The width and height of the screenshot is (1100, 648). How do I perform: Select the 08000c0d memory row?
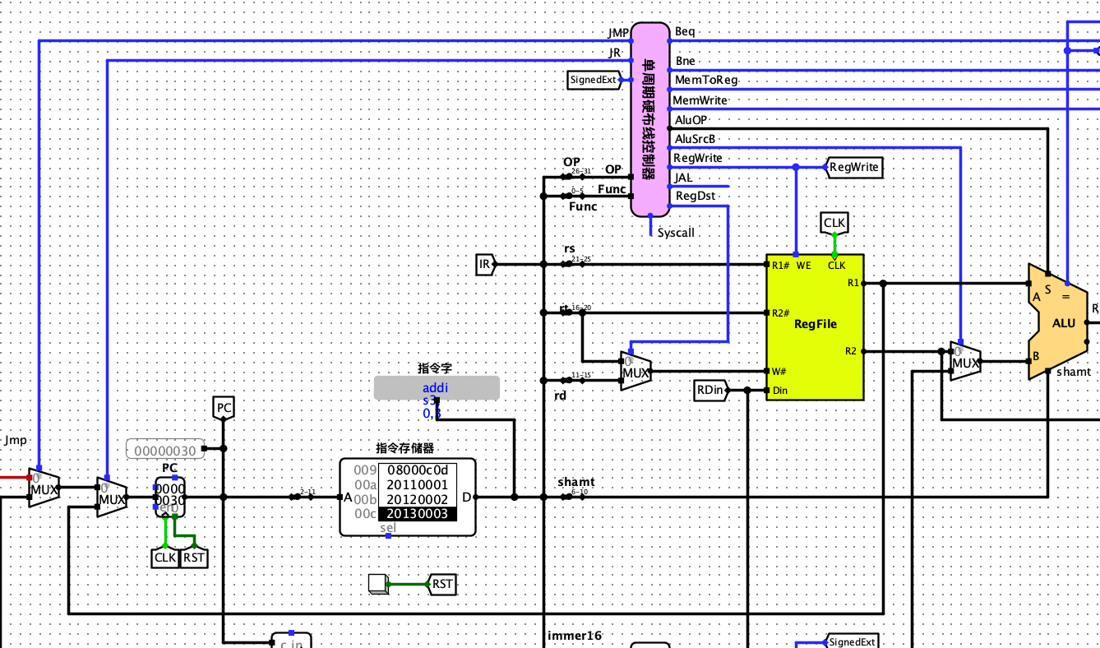[x=417, y=470]
